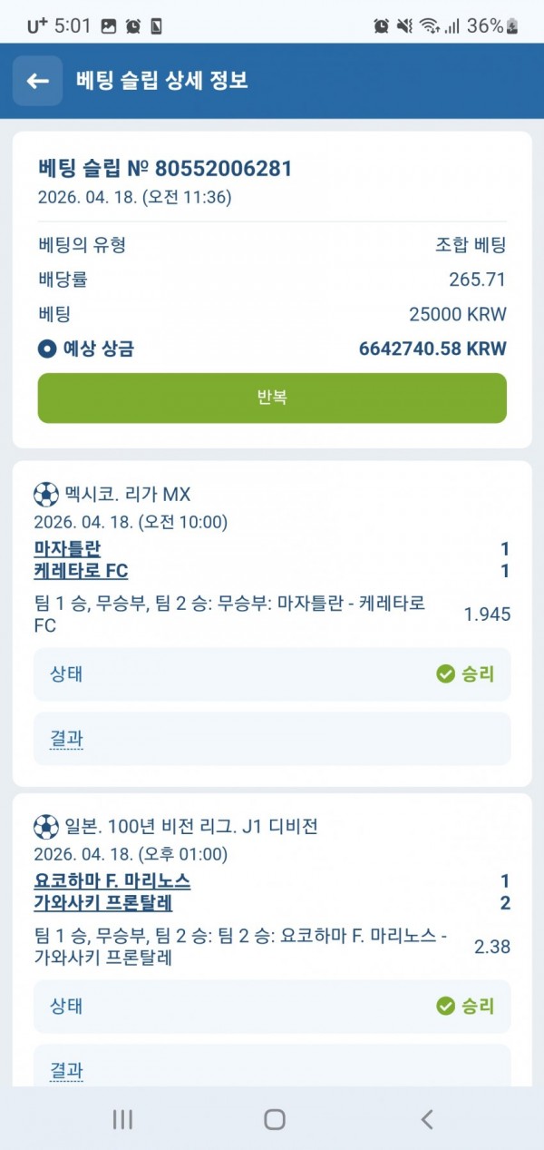
Task: Open the 케레타로 FC team link
Action: (x=81, y=571)
